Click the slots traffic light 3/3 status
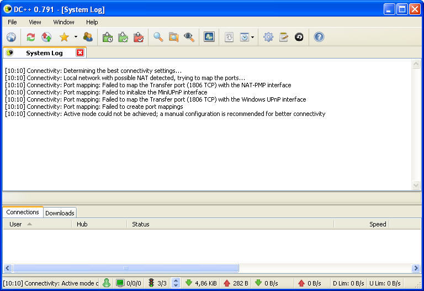 click(157, 283)
